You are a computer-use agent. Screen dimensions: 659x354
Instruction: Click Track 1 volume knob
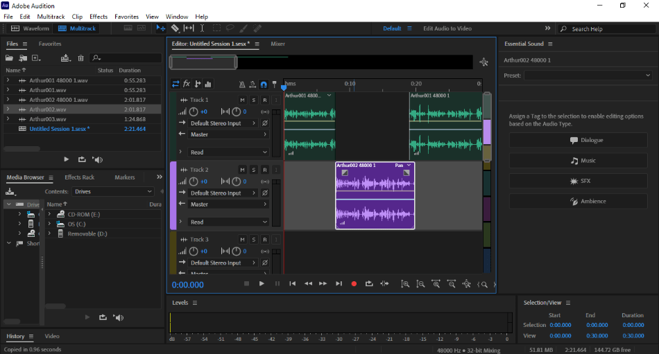click(194, 112)
